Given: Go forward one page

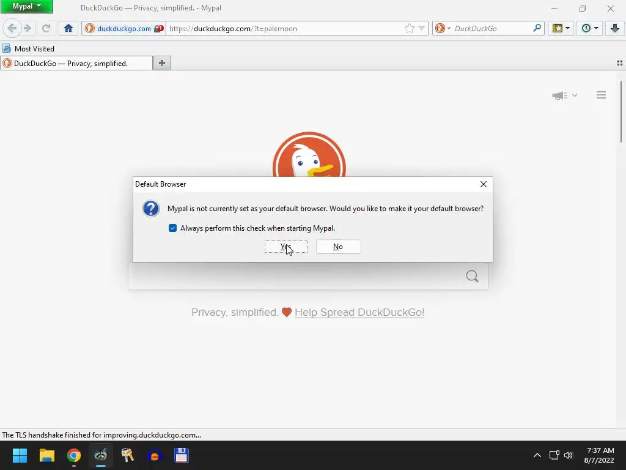Looking at the screenshot, I should click(28, 28).
